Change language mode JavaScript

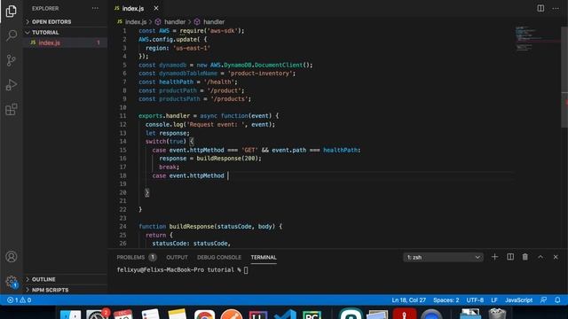(x=518, y=300)
